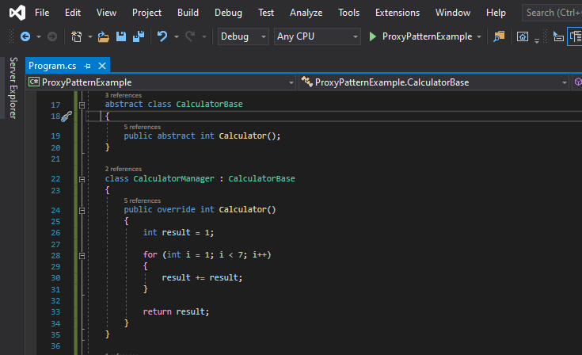The width and height of the screenshot is (582, 355).
Task: Open the Tools menu
Action: (x=348, y=13)
